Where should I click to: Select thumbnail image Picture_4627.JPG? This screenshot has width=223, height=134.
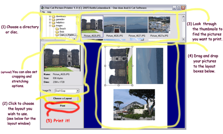coord(137,25)
